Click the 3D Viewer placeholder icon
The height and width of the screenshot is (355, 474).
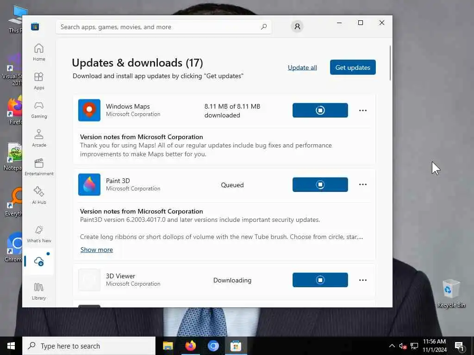point(89,280)
